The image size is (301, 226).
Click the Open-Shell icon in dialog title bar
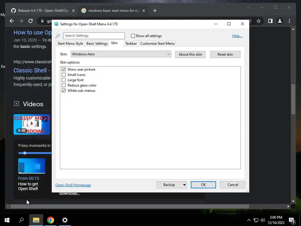point(56,24)
